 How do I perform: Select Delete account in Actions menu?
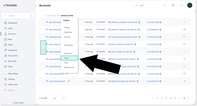tap(69, 67)
